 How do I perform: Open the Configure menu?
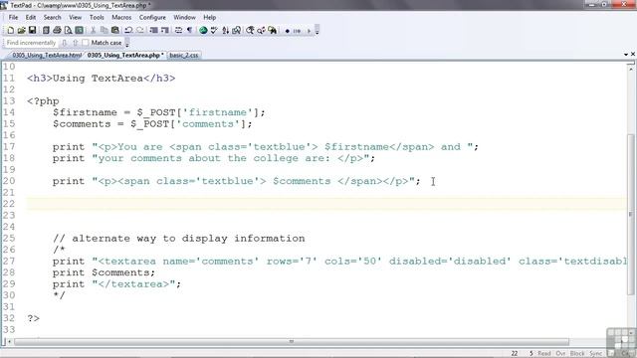(152, 18)
